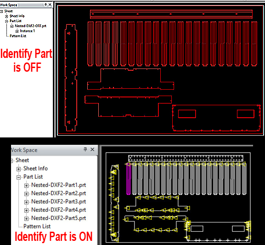Select the magenta highlighted nested part
265x245 pixels.
[129, 179]
